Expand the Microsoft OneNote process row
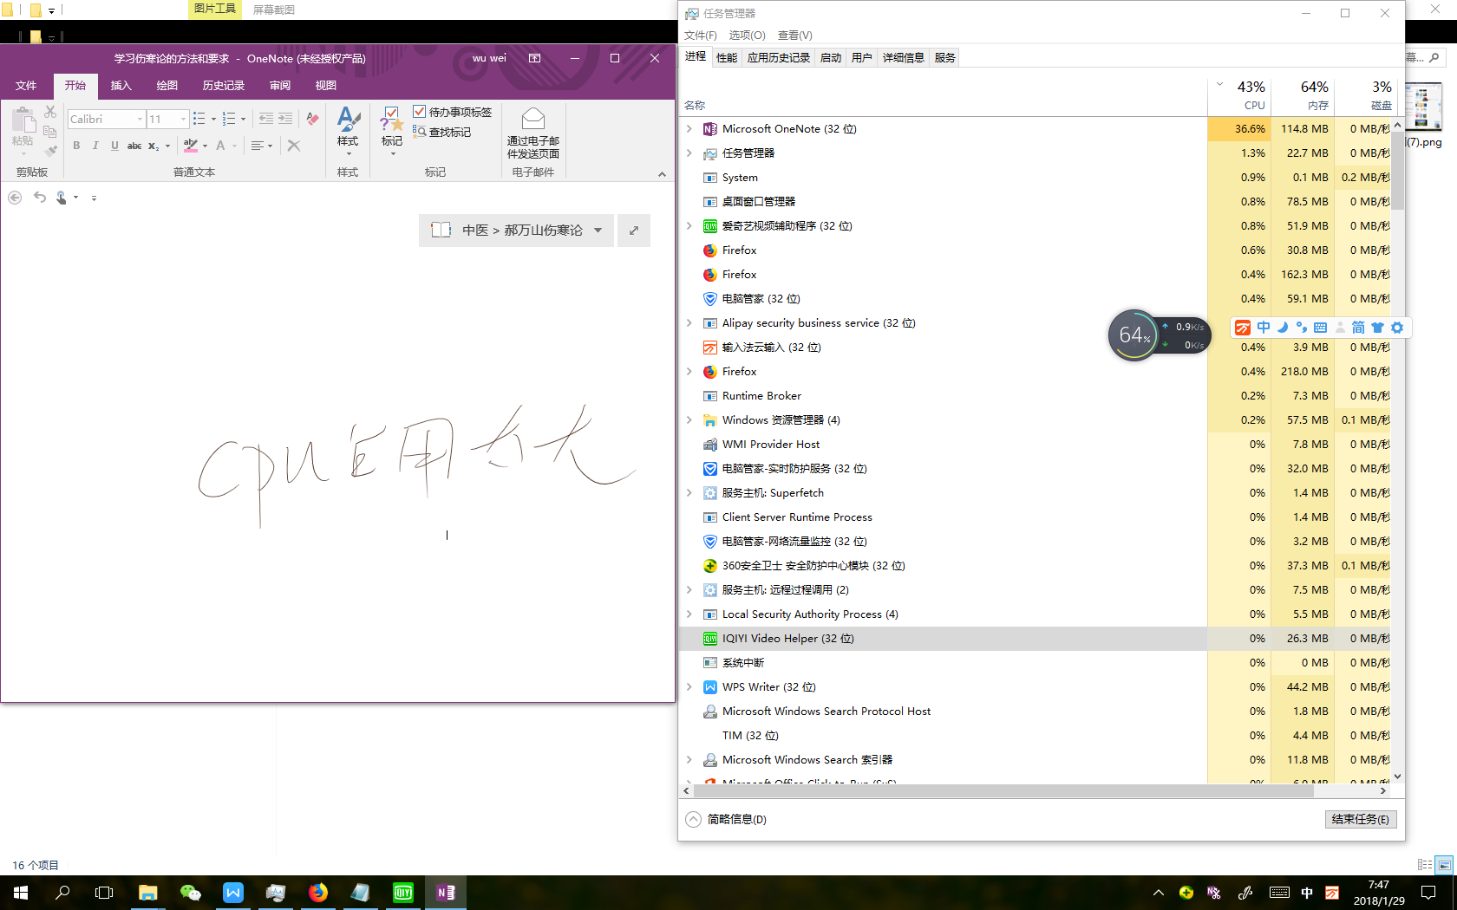This screenshot has height=910, width=1457. coord(689,129)
